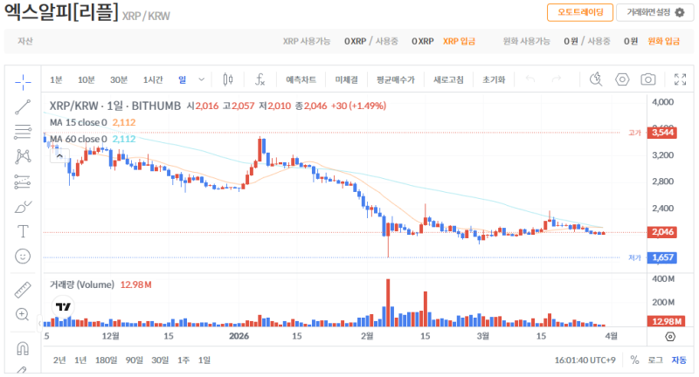
Task: Undo the last chart action
Action: [x=530, y=79]
